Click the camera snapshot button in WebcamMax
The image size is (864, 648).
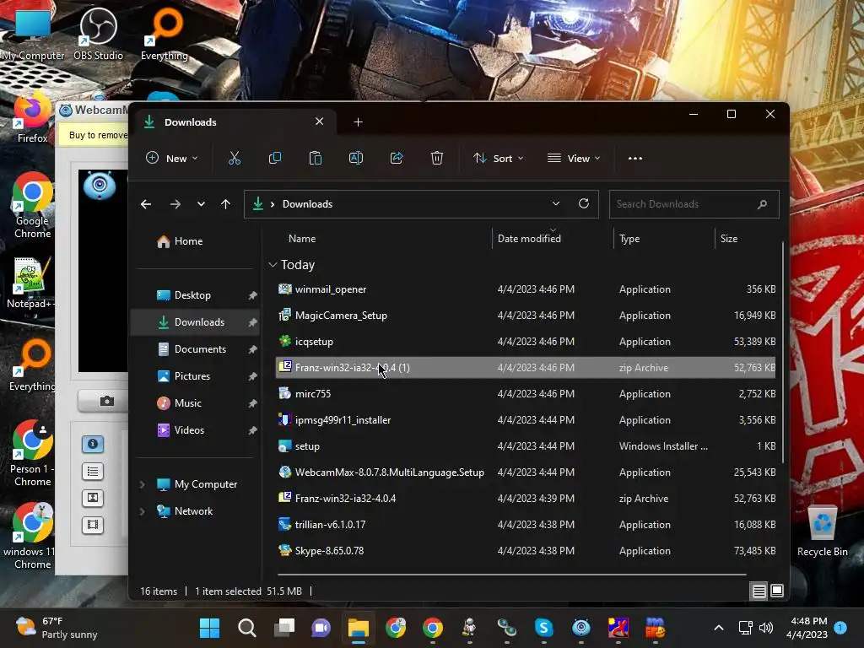click(x=106, y=401)
